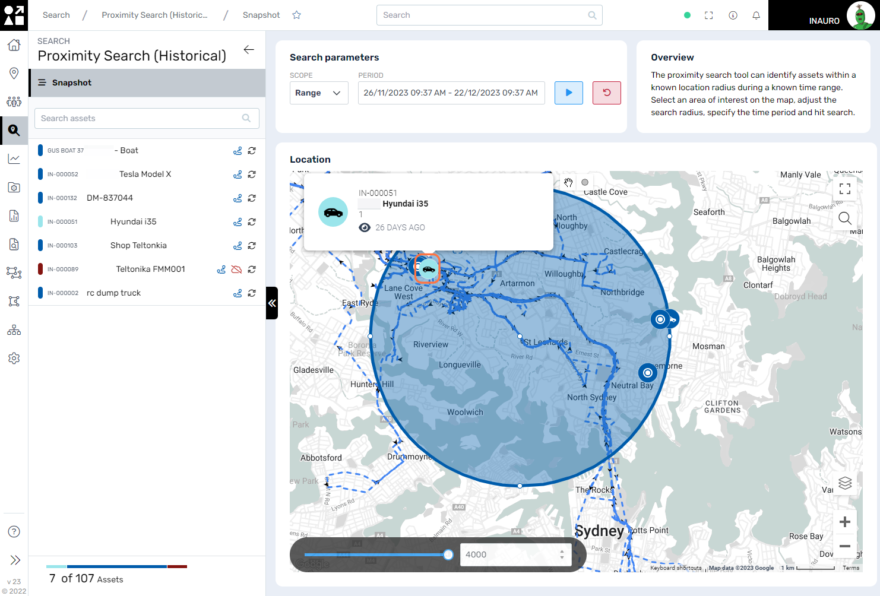Open the INAURO user avatar menu
Screen dimensions: 880x596
point(860,15)
